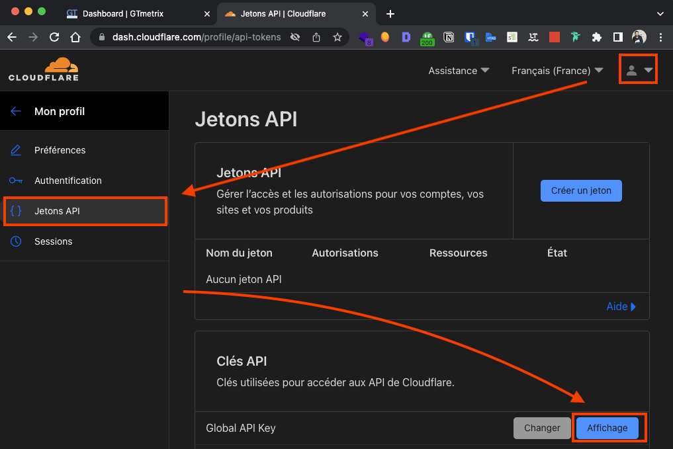Click the État column header
Image resolution: width=673 pixels, height=449 pixels.
(557, 253)
